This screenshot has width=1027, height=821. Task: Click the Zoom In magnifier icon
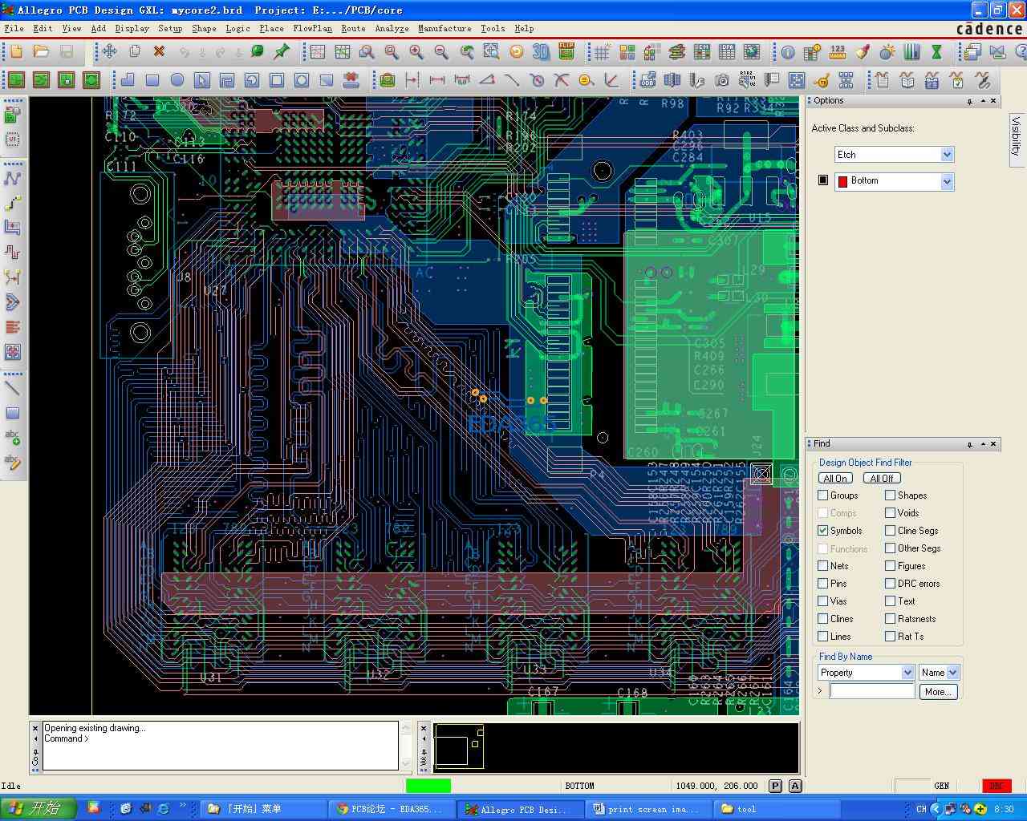point(416,52)
